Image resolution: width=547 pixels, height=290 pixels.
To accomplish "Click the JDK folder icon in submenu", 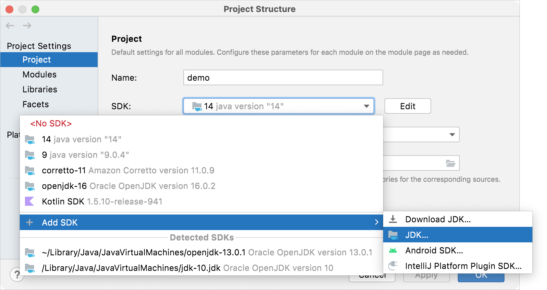I will (393, 235).
